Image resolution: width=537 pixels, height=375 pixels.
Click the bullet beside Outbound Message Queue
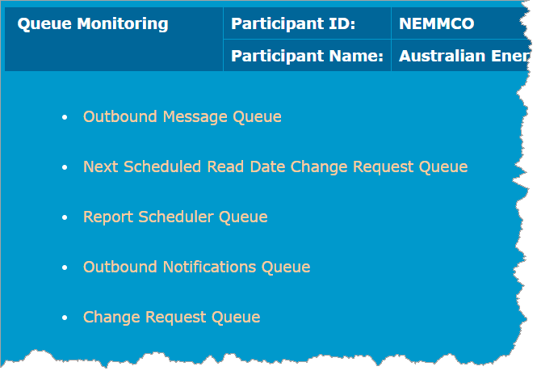pyautogui.click(x=65, y=118)
